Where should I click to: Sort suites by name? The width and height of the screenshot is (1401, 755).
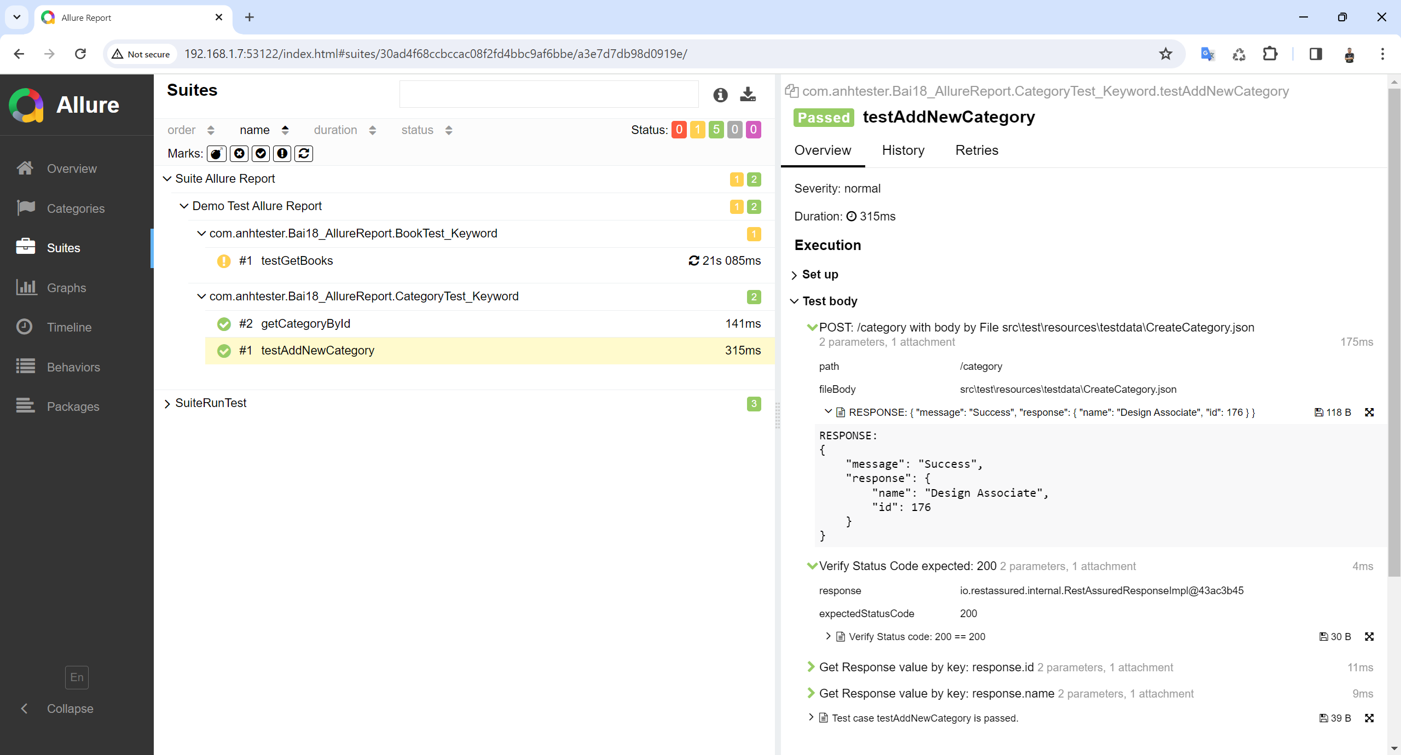click(264, 130)
